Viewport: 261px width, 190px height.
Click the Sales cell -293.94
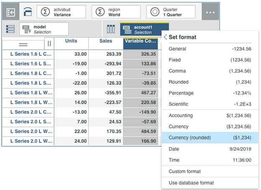click(x=106, y=64)
